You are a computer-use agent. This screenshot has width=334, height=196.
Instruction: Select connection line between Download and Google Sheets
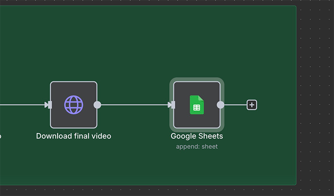[x=134, y=105]
